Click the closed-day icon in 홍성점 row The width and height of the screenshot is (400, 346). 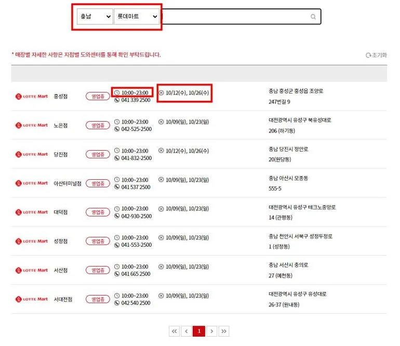pos(161,92)
